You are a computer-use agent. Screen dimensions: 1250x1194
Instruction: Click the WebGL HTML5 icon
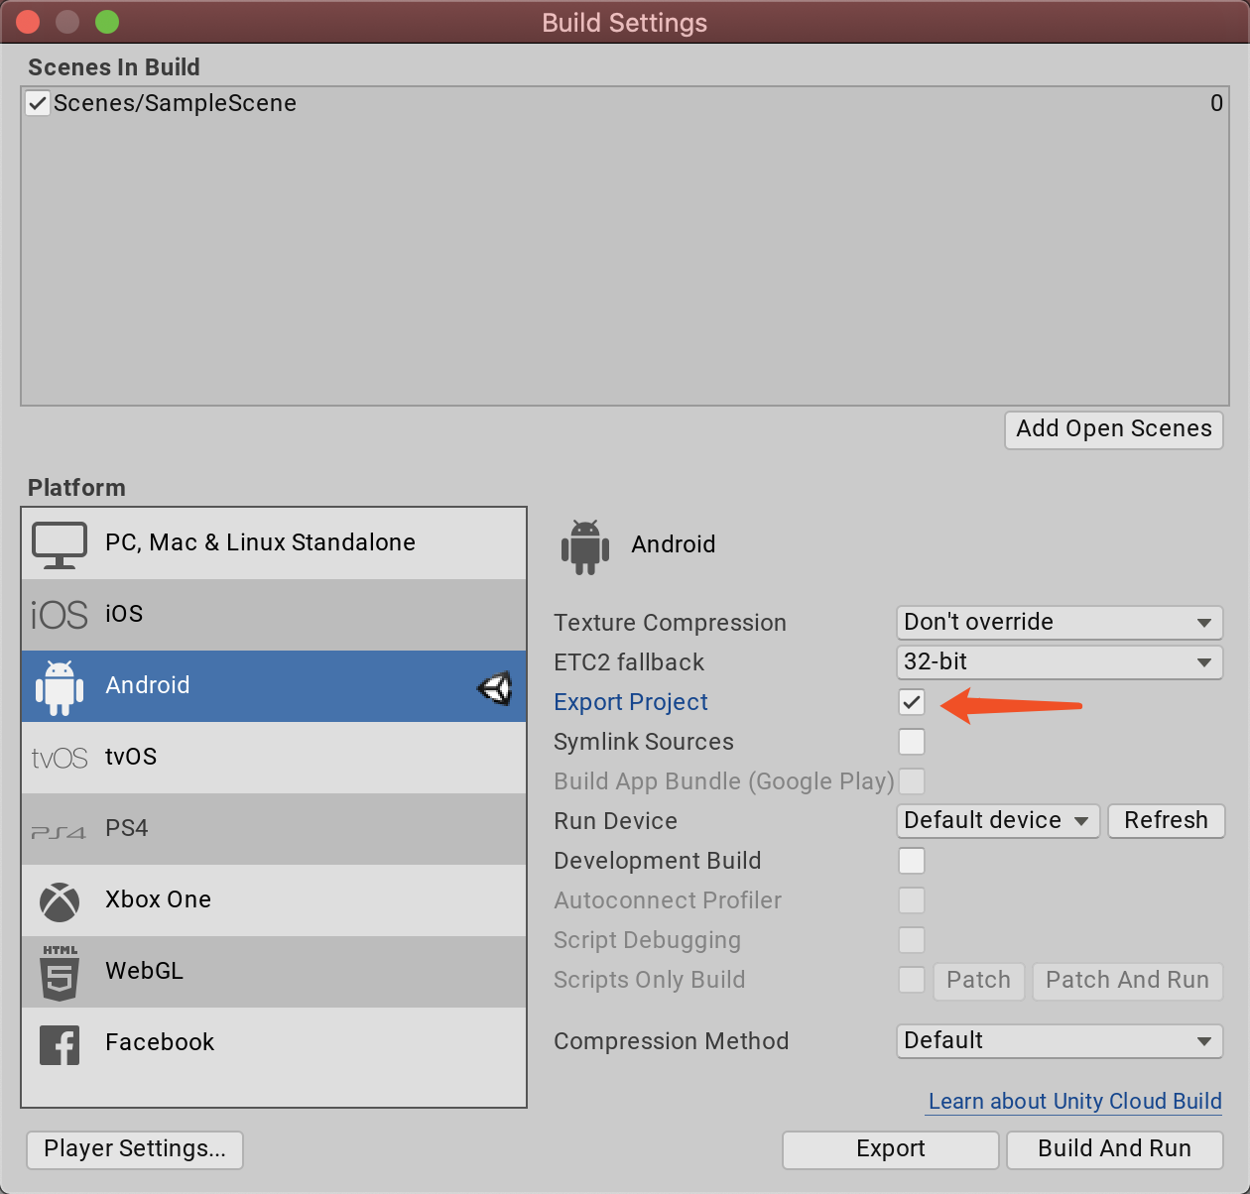point(60,972)
